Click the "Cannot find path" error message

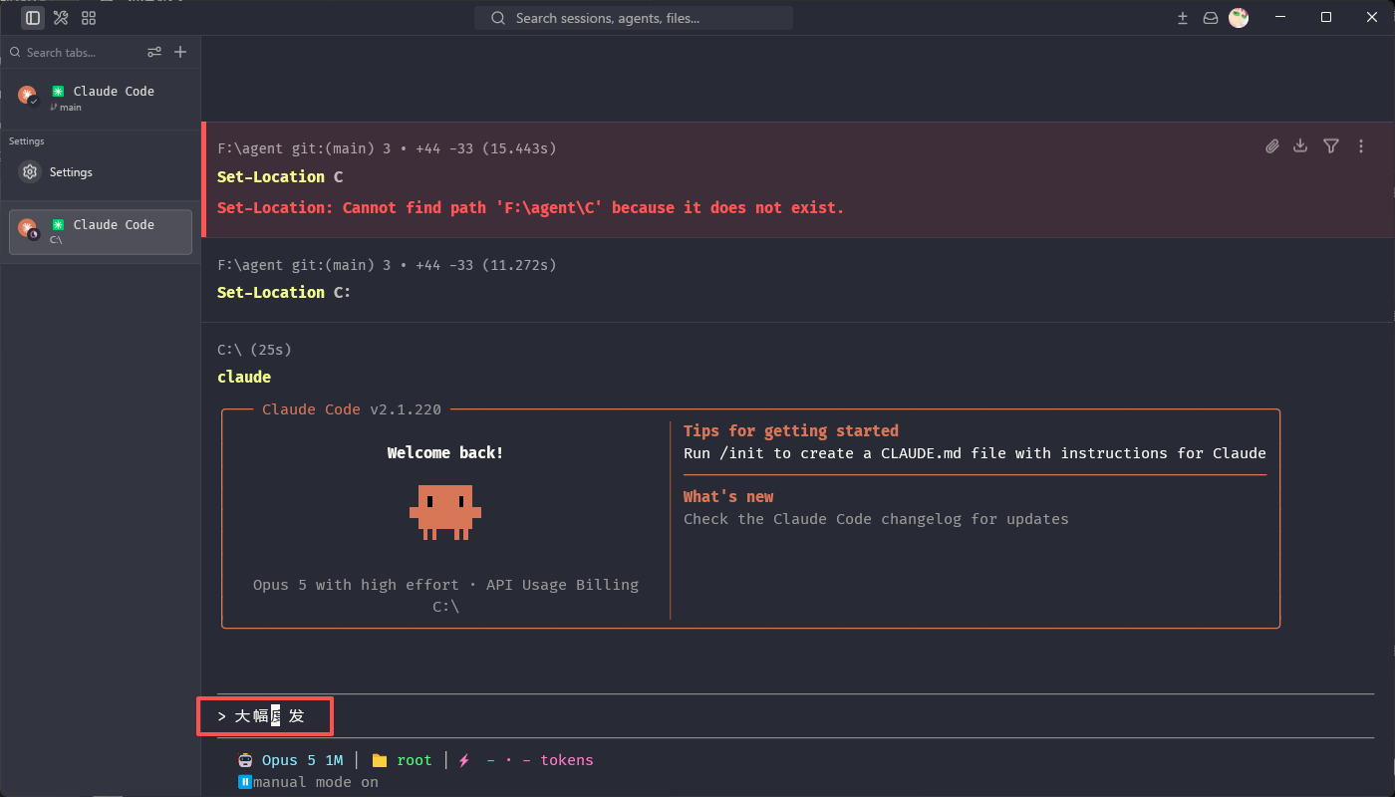click(530, 208)
